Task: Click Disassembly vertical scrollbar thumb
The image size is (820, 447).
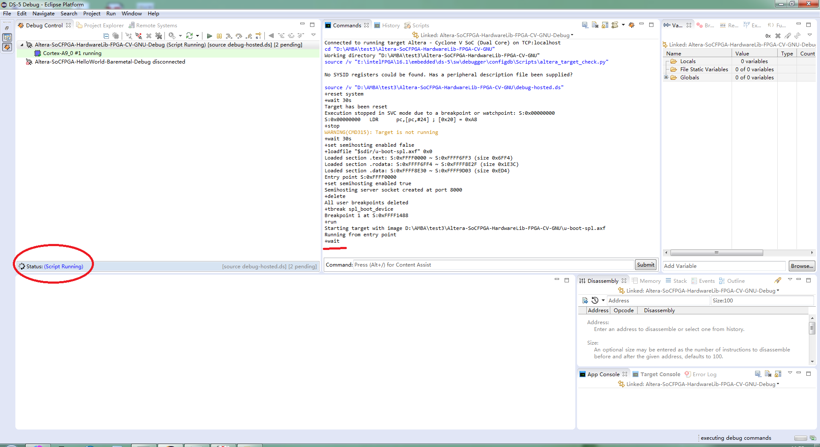Action: [x=812, y=328]
